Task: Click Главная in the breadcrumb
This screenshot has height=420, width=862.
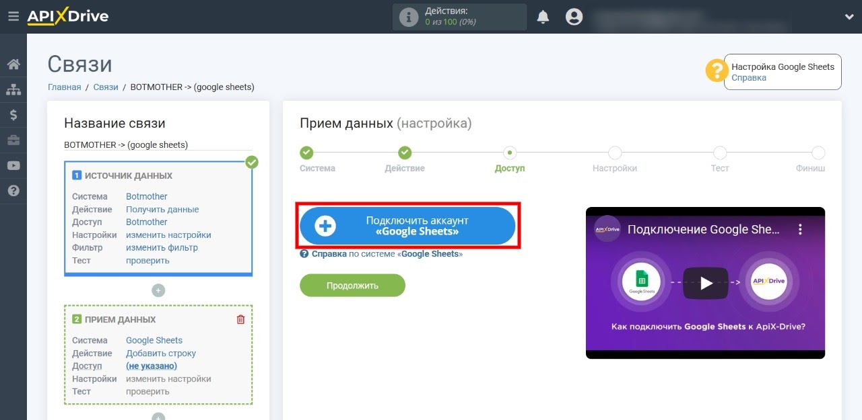Action: pos(64,87)
